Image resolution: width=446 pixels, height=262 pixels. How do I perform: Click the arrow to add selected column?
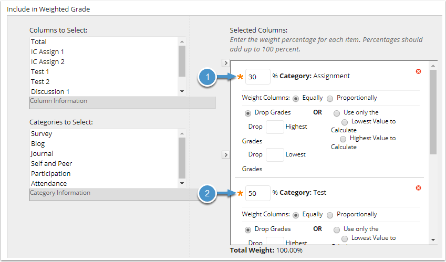tap(226, 63)
